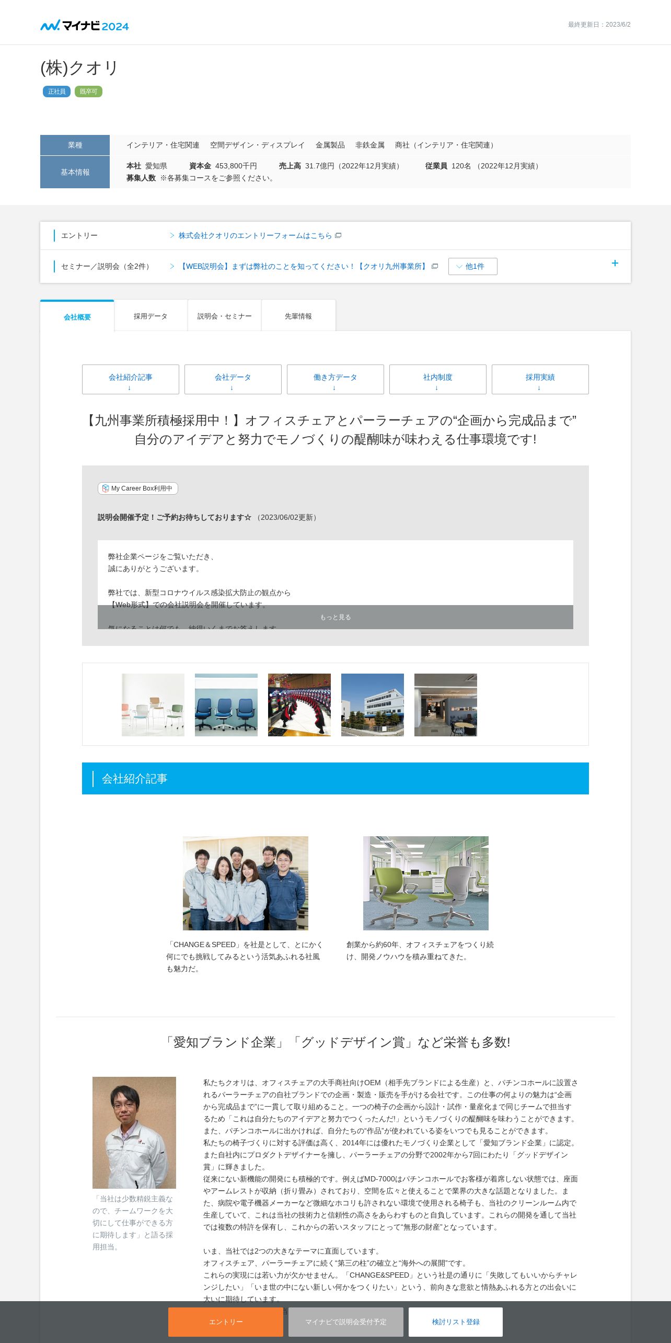
Task: Click the orange エントリー button
Action: click(226, 1322)
